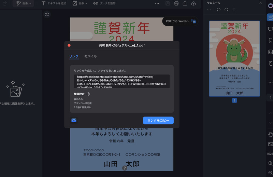The width and height of the screenshot is (273, 177).
Task: Select the page 1 thumbnail
Action: click(234, 58)
